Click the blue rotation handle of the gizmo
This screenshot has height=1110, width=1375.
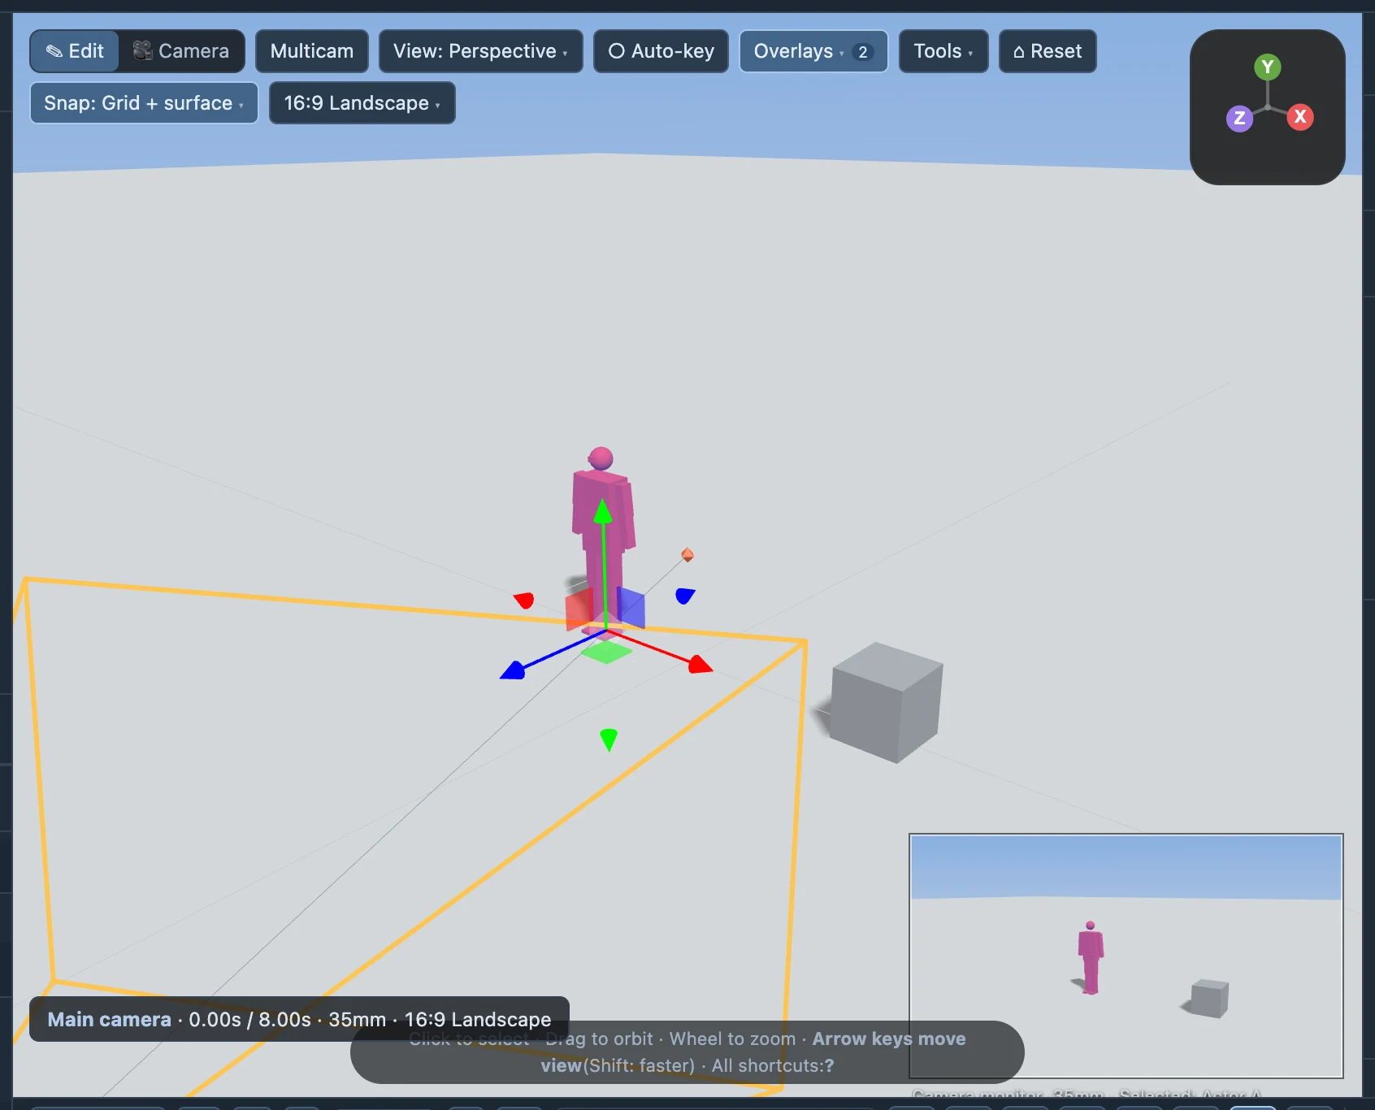point(685,595)
